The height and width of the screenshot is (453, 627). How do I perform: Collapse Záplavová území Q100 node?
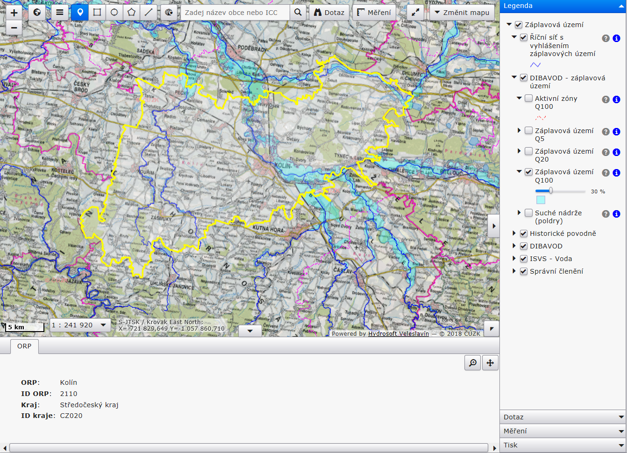point(519,171)
